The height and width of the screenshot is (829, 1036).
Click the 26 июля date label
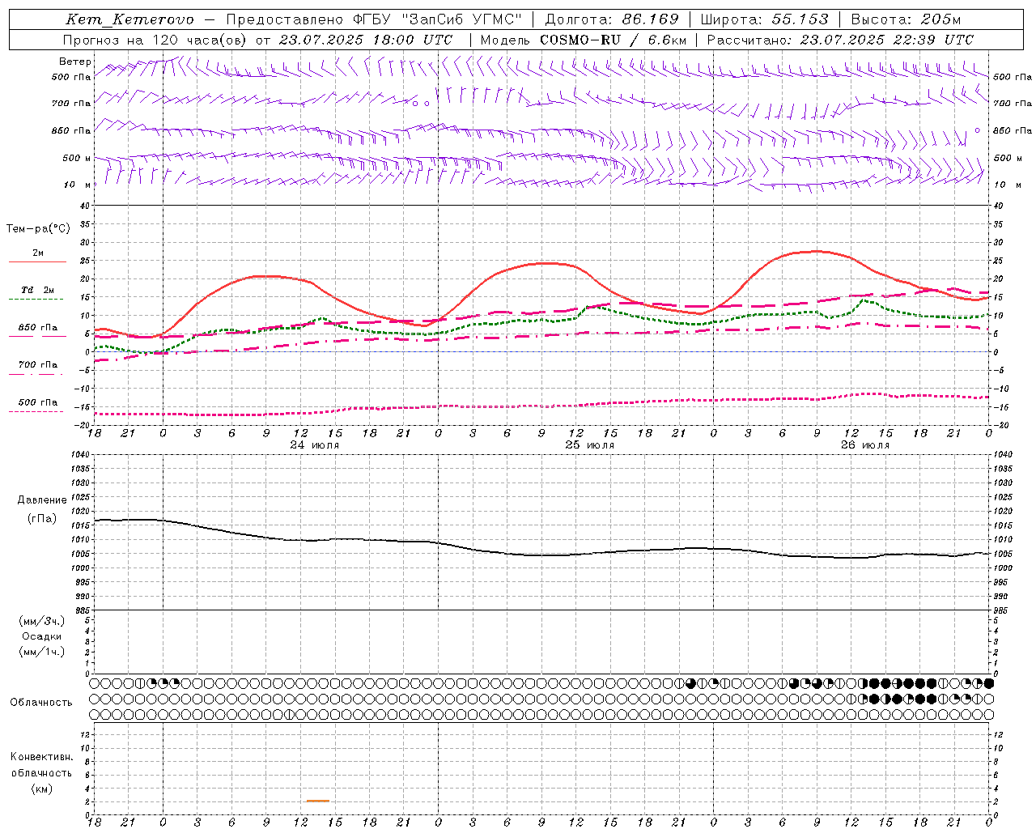[x=865, y=445]
